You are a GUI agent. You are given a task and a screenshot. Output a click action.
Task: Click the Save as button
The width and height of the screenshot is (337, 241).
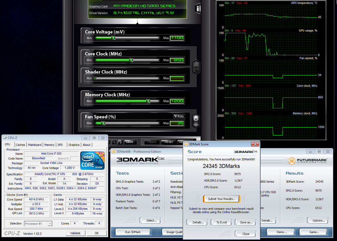pyautogui.click(x=246, y=222)
